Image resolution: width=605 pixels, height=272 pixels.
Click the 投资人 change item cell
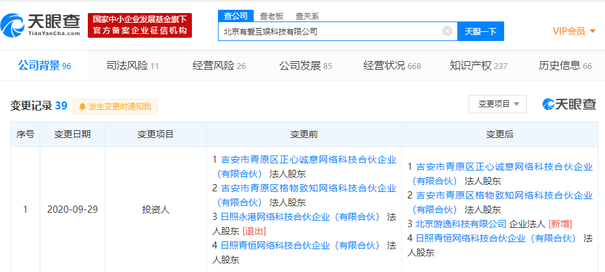155,210
